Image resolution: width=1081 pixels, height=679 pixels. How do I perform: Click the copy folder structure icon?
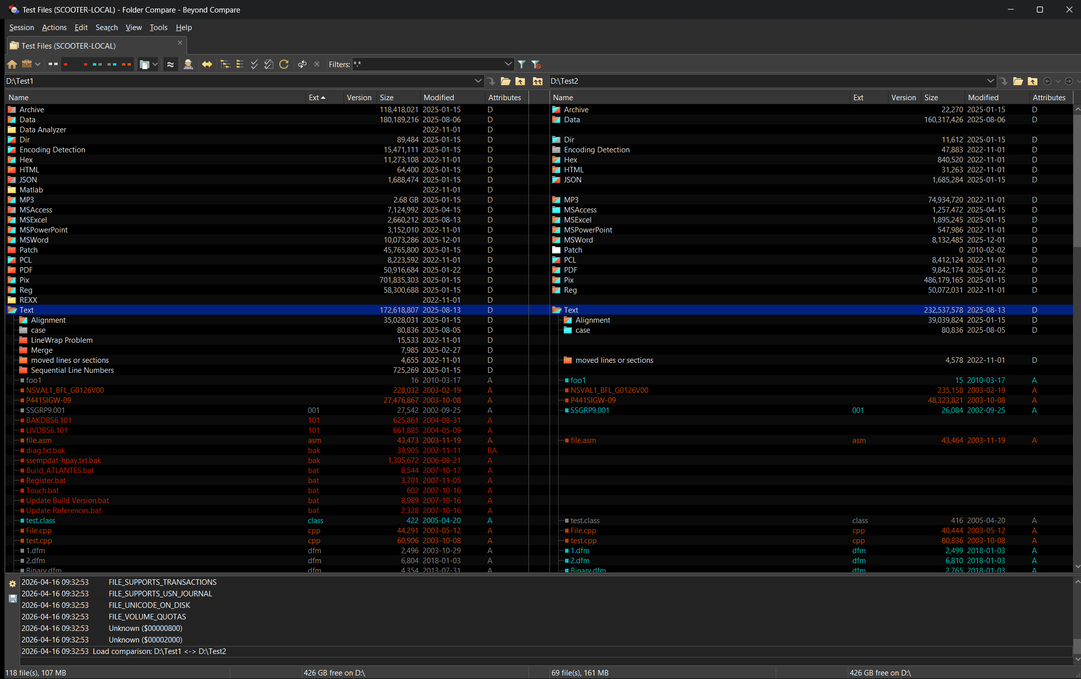[x=144, y=64]
